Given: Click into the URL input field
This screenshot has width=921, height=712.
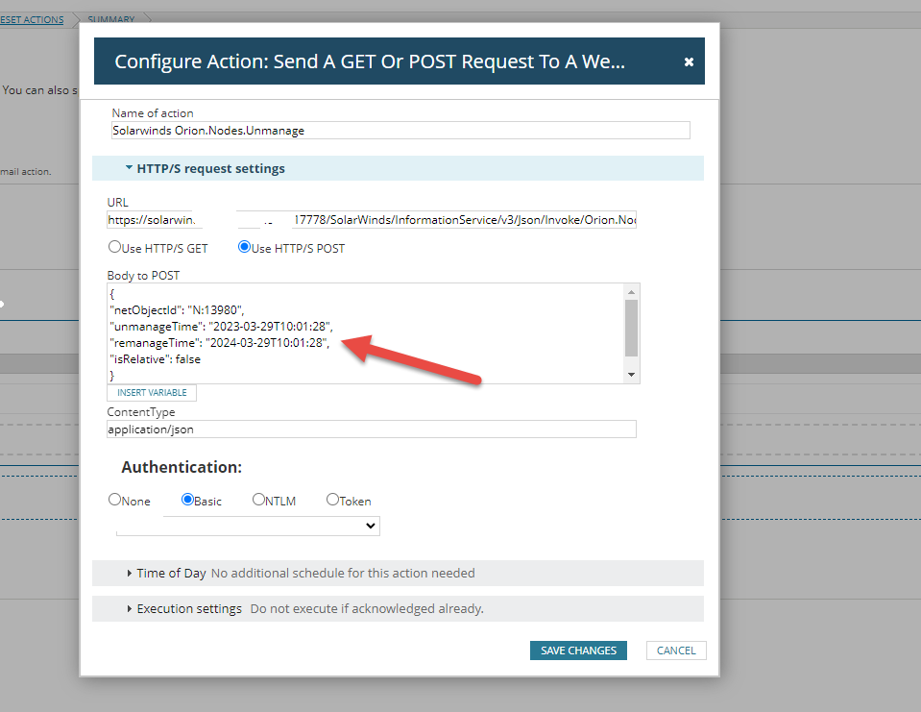Looking at the screenshot, I should tap(372, 220).
